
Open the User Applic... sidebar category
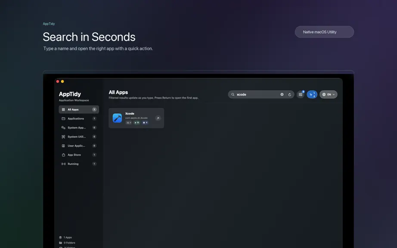pos(79,146)
